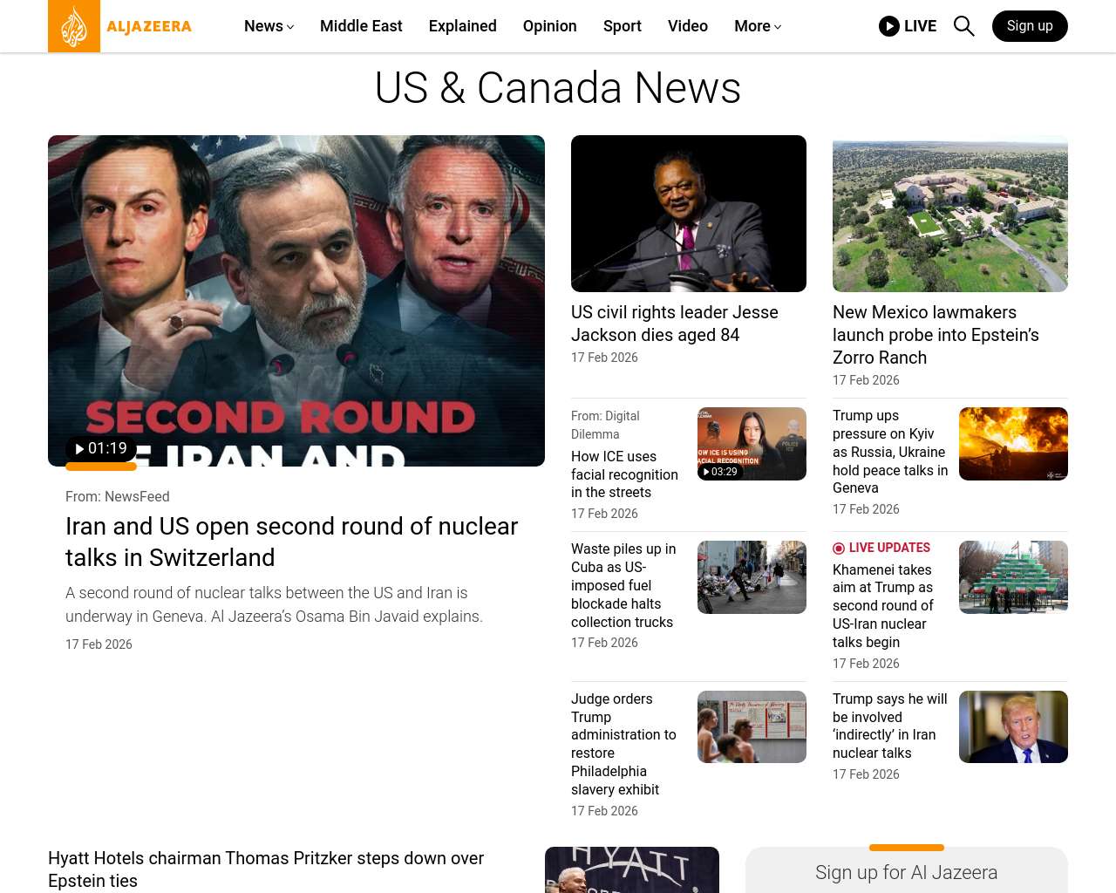This screenshot has height=893, width=1116.
Task: Read the Jesse Jackson dies aged 84 article
Action: click(674, 324)
